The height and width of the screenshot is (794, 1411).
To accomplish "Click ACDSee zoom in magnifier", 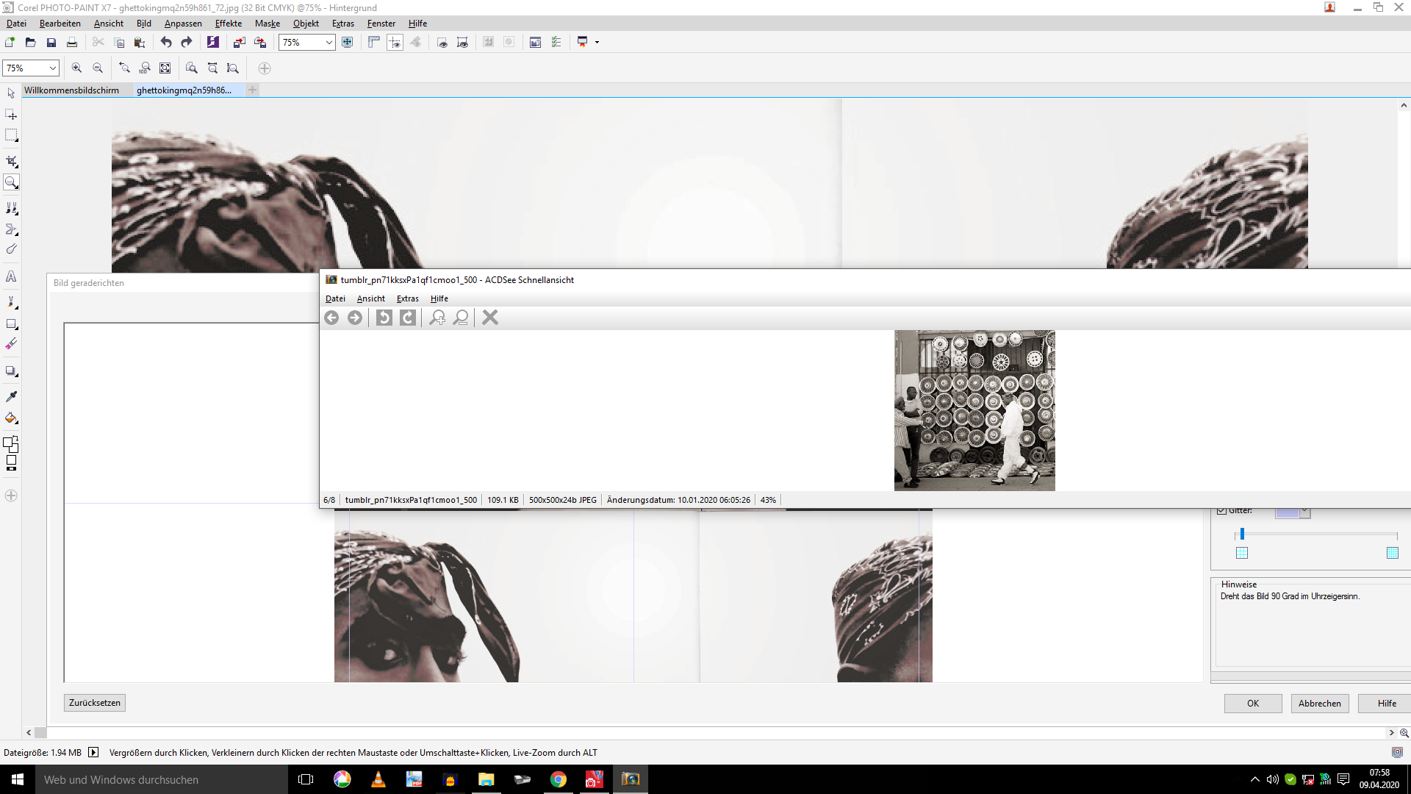I will (437, 318).
